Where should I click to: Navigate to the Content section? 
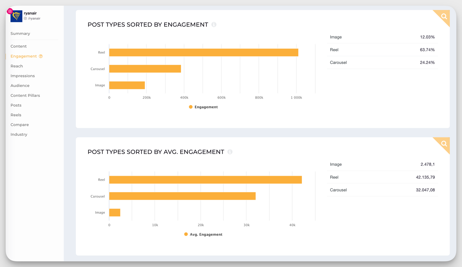(18, 46)
